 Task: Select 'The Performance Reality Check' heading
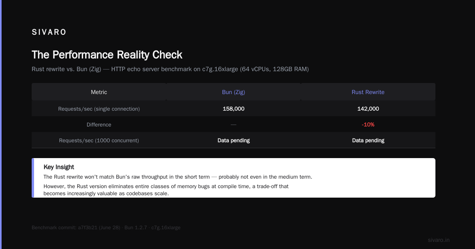pos(107,55)
